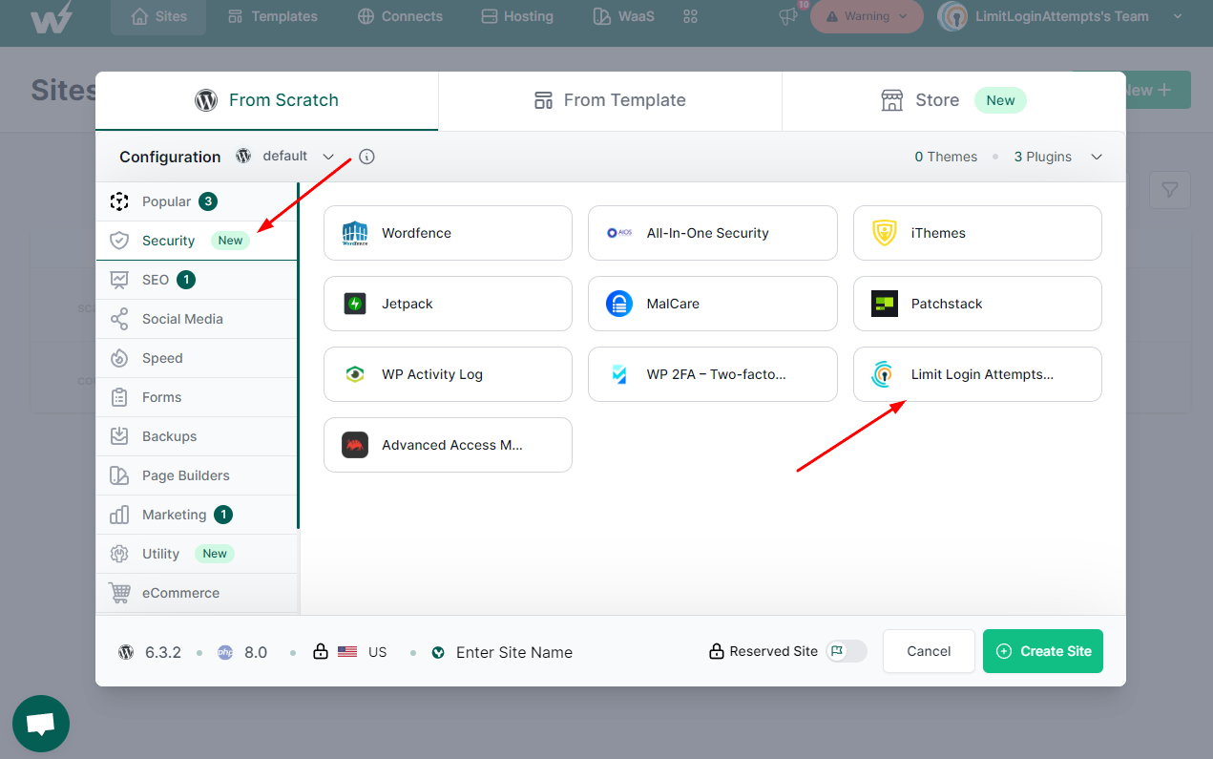Viewport: 1213px width, 759px height.
Task: Choose the Patchstack plugin card
Action: click(x=977, y=304)
